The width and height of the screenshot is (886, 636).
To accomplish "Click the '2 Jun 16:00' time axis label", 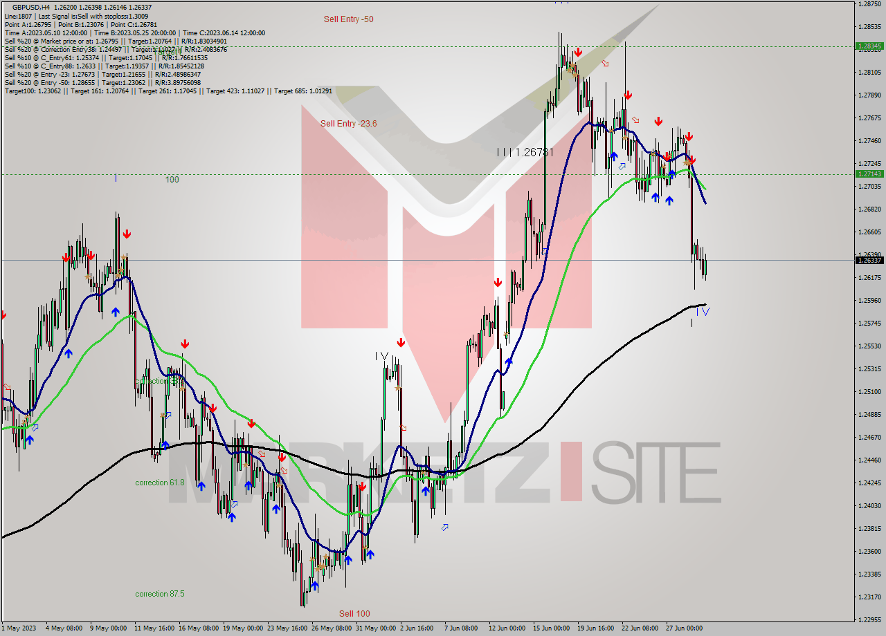I will (x=417, y=628).
